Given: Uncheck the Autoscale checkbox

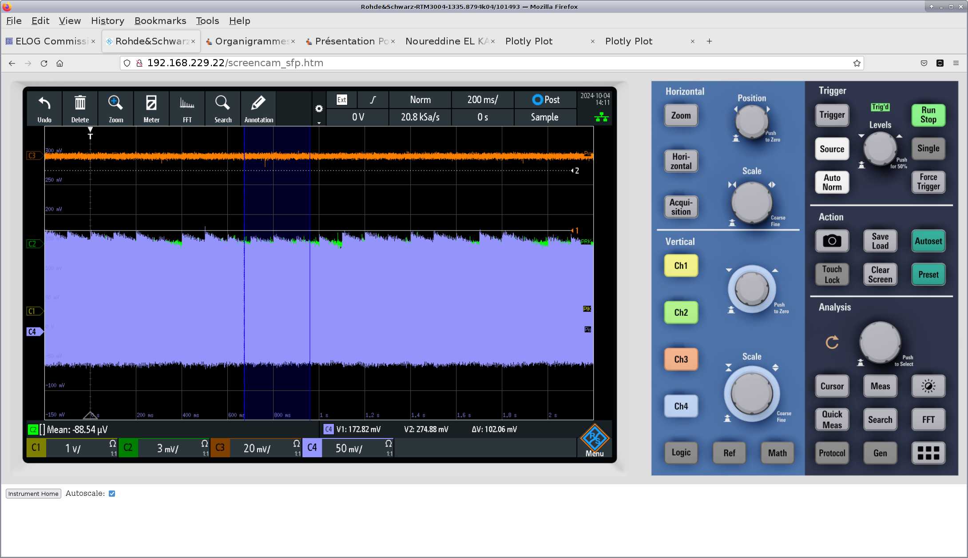Looking at the screenshot, I should pyautogui.click(x=112, y=494).
